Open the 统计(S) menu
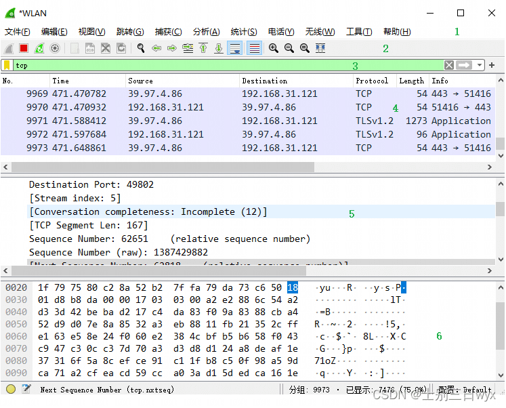This screenshot has height=408, width=506. [244, 32]
